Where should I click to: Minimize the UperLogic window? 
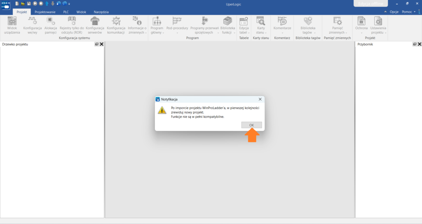(x=397, y=4)
